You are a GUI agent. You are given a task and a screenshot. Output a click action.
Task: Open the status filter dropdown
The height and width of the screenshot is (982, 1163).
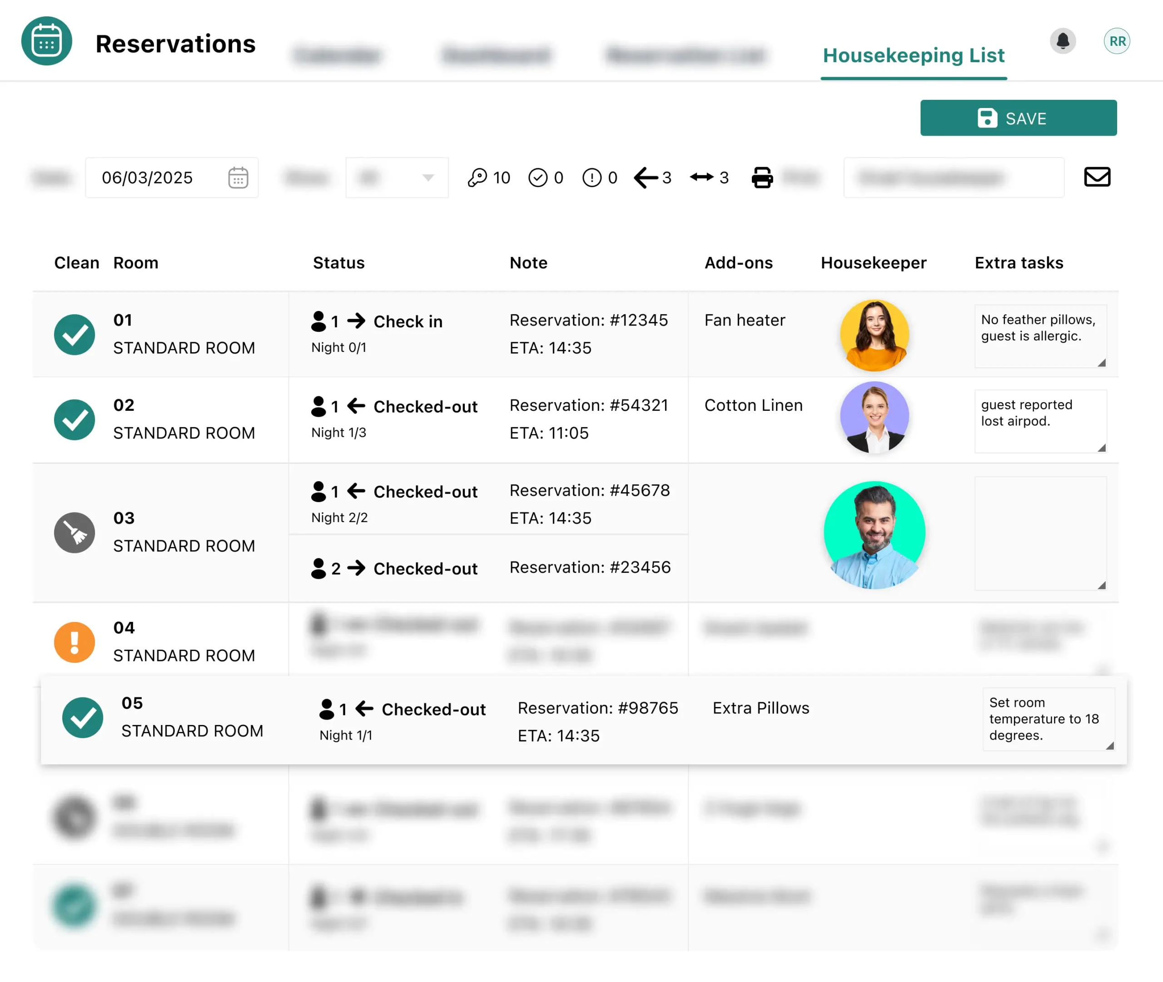tap(397, 178)
